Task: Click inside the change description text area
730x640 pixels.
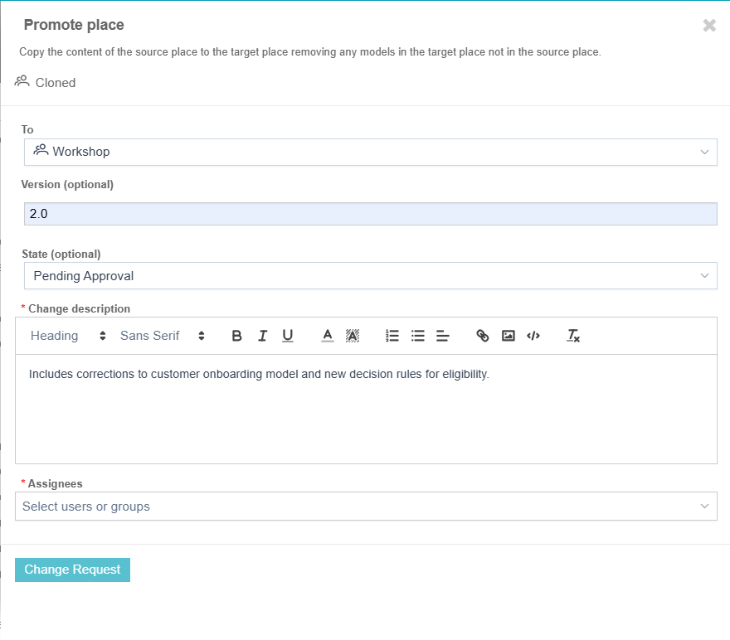Action: coord(365,415)
